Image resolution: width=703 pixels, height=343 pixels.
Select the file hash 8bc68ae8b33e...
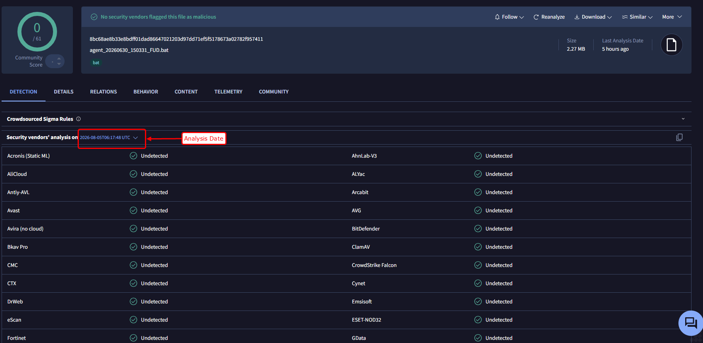[x=176, y=39]
